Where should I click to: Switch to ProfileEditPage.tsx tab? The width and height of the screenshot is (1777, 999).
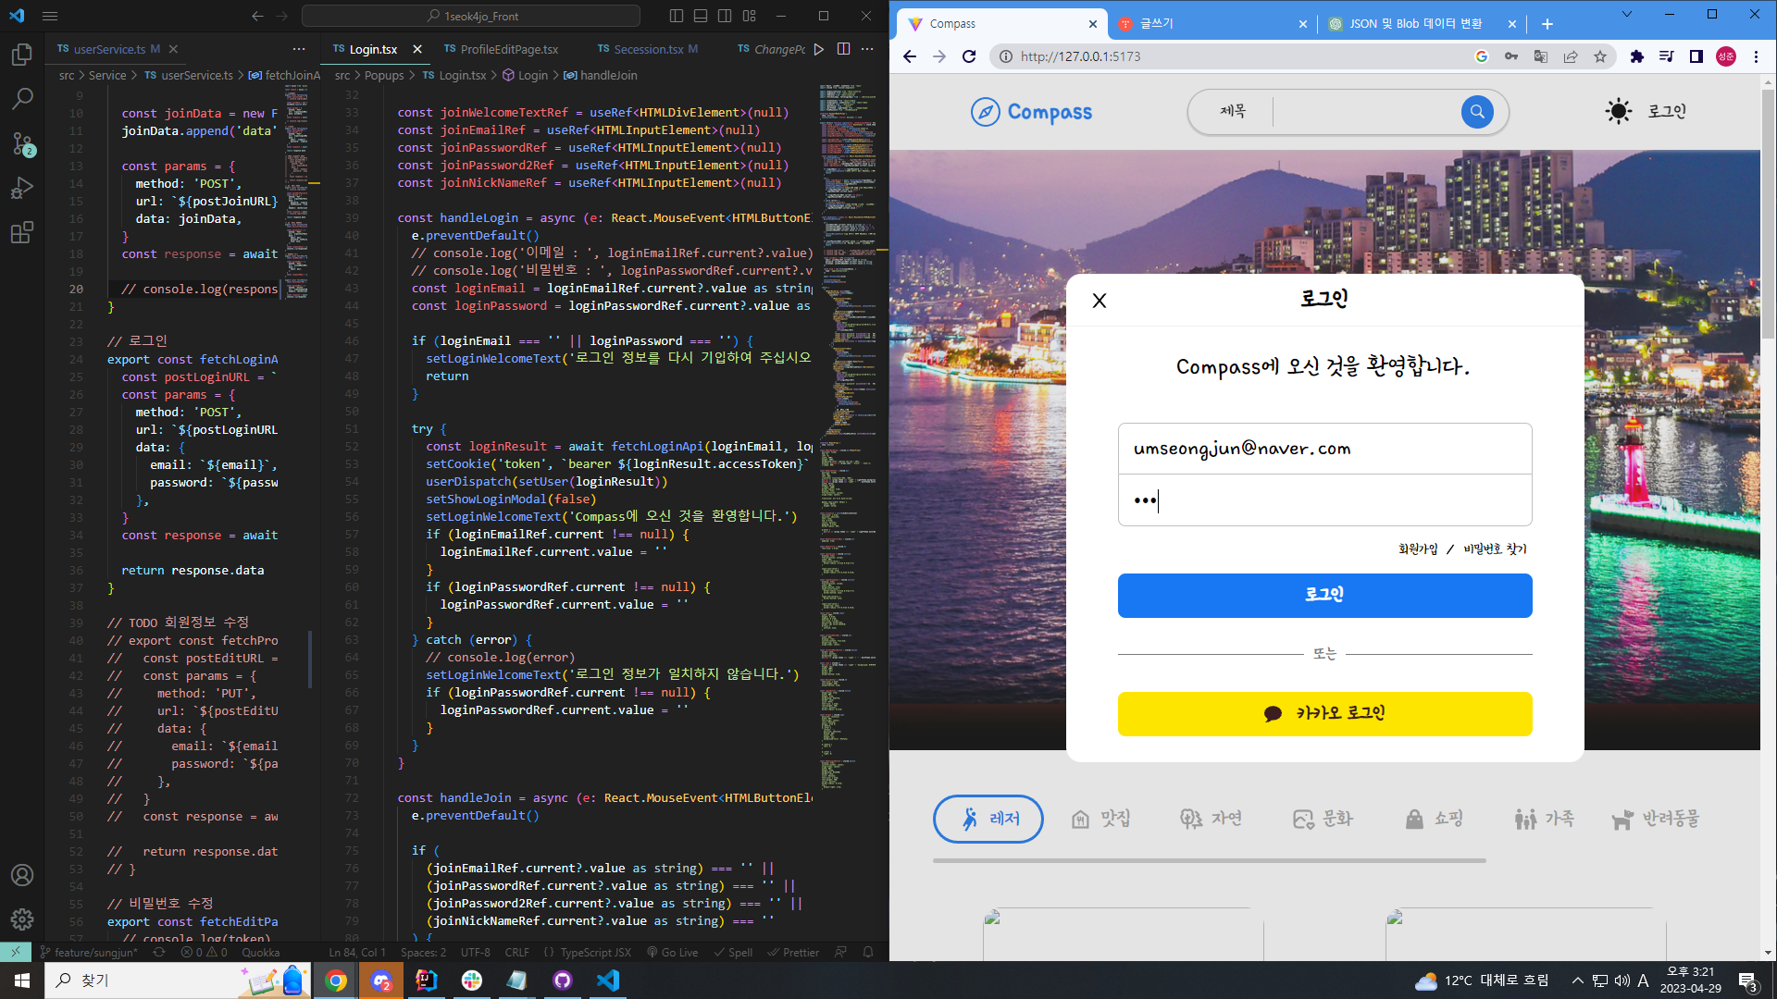[x=508, y=49]
